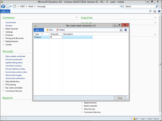Click the blue Back navigation arrow
Screen dimensions: 162x121
pyautogui.click(x=3, y=6)
